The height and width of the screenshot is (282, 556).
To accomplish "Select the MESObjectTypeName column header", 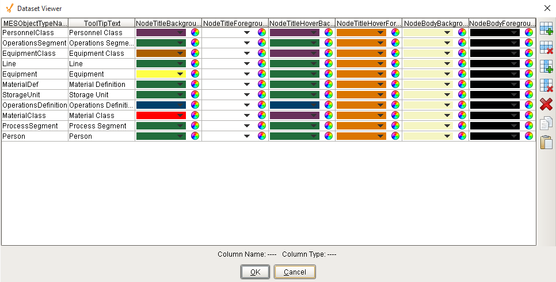I will pos(35,23).
